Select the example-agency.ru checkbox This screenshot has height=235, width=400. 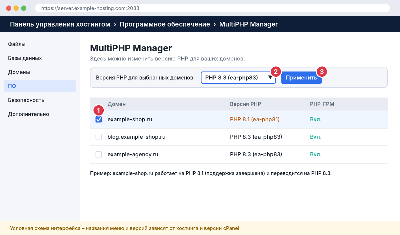(99, 154)
